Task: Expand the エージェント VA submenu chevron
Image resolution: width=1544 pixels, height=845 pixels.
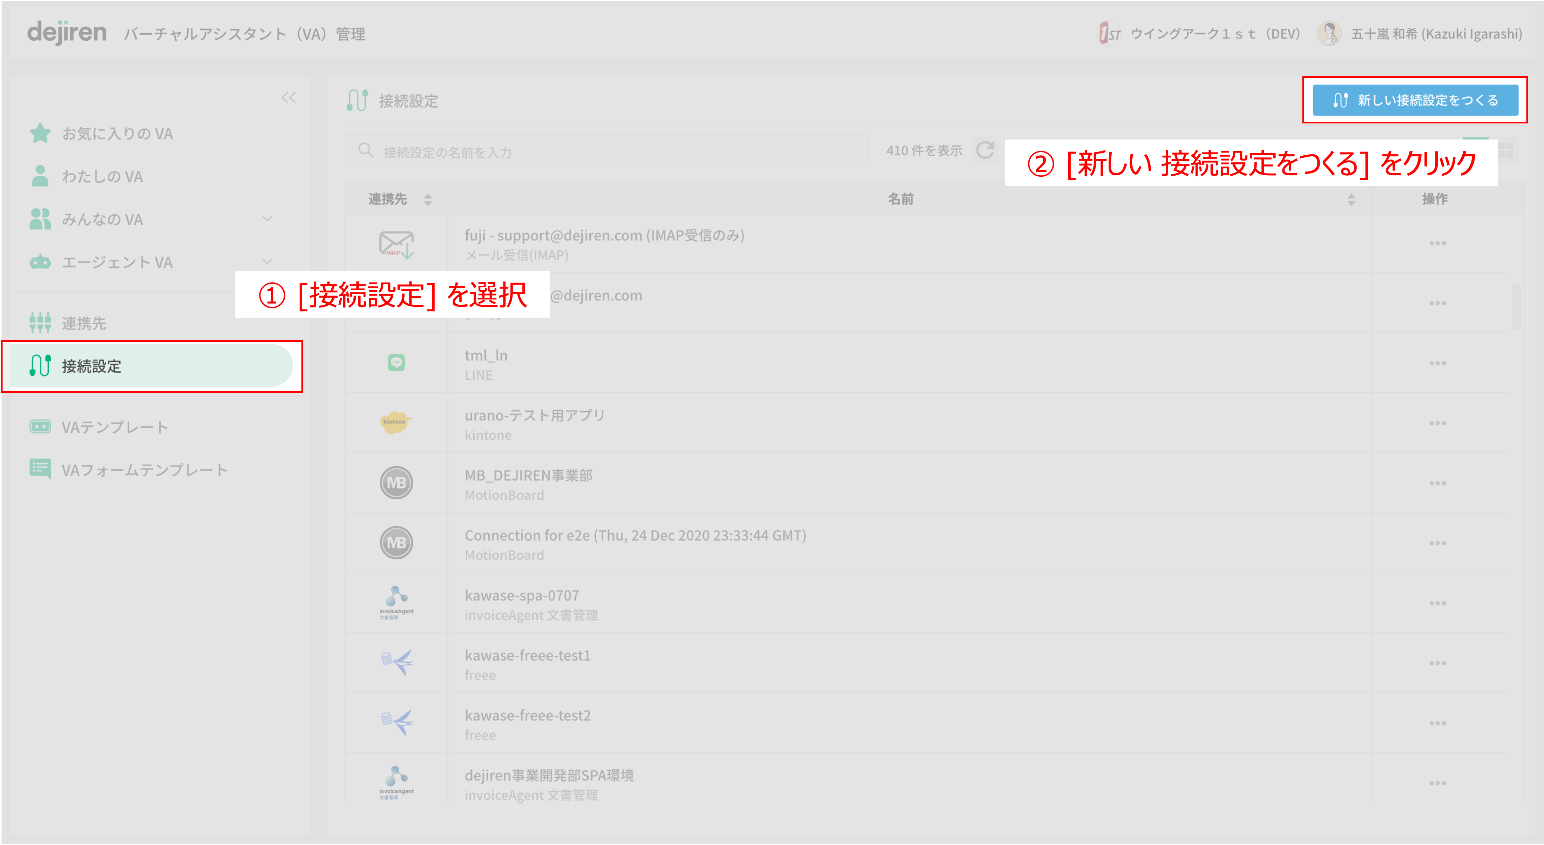Action: pos(267,261)
